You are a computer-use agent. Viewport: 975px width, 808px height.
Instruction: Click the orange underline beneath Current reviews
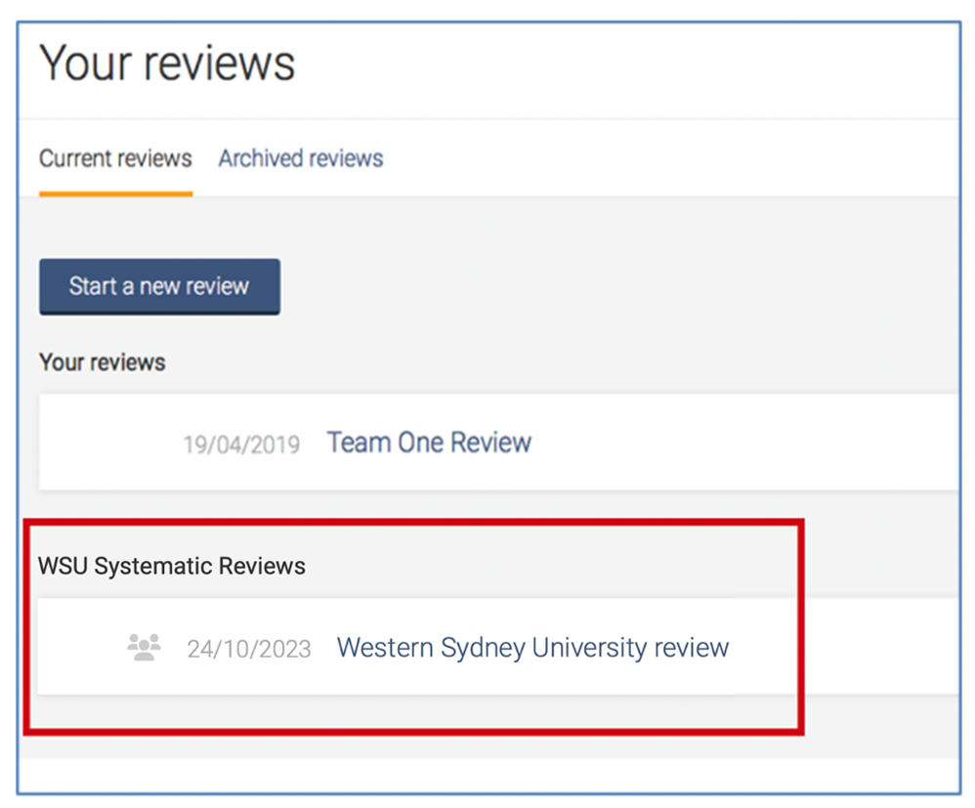pos(115,193)
